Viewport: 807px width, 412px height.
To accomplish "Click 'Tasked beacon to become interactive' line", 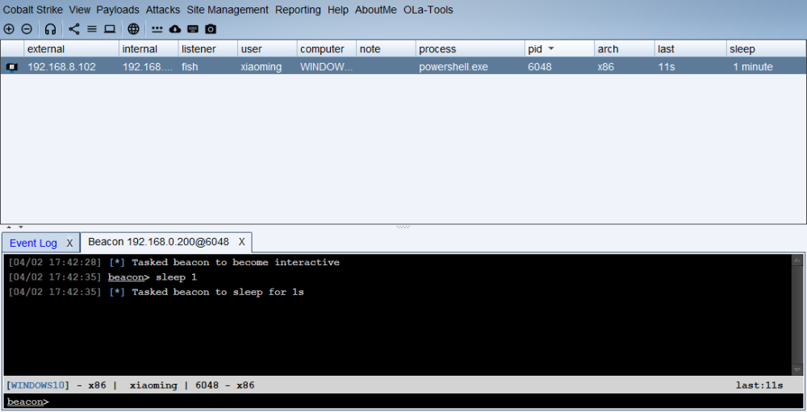I will click(174, 262).
